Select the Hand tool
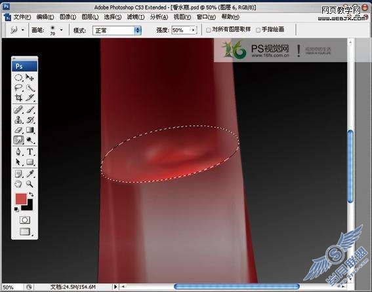The height and width of the screenshot is (292, 372). coord(18,184)
